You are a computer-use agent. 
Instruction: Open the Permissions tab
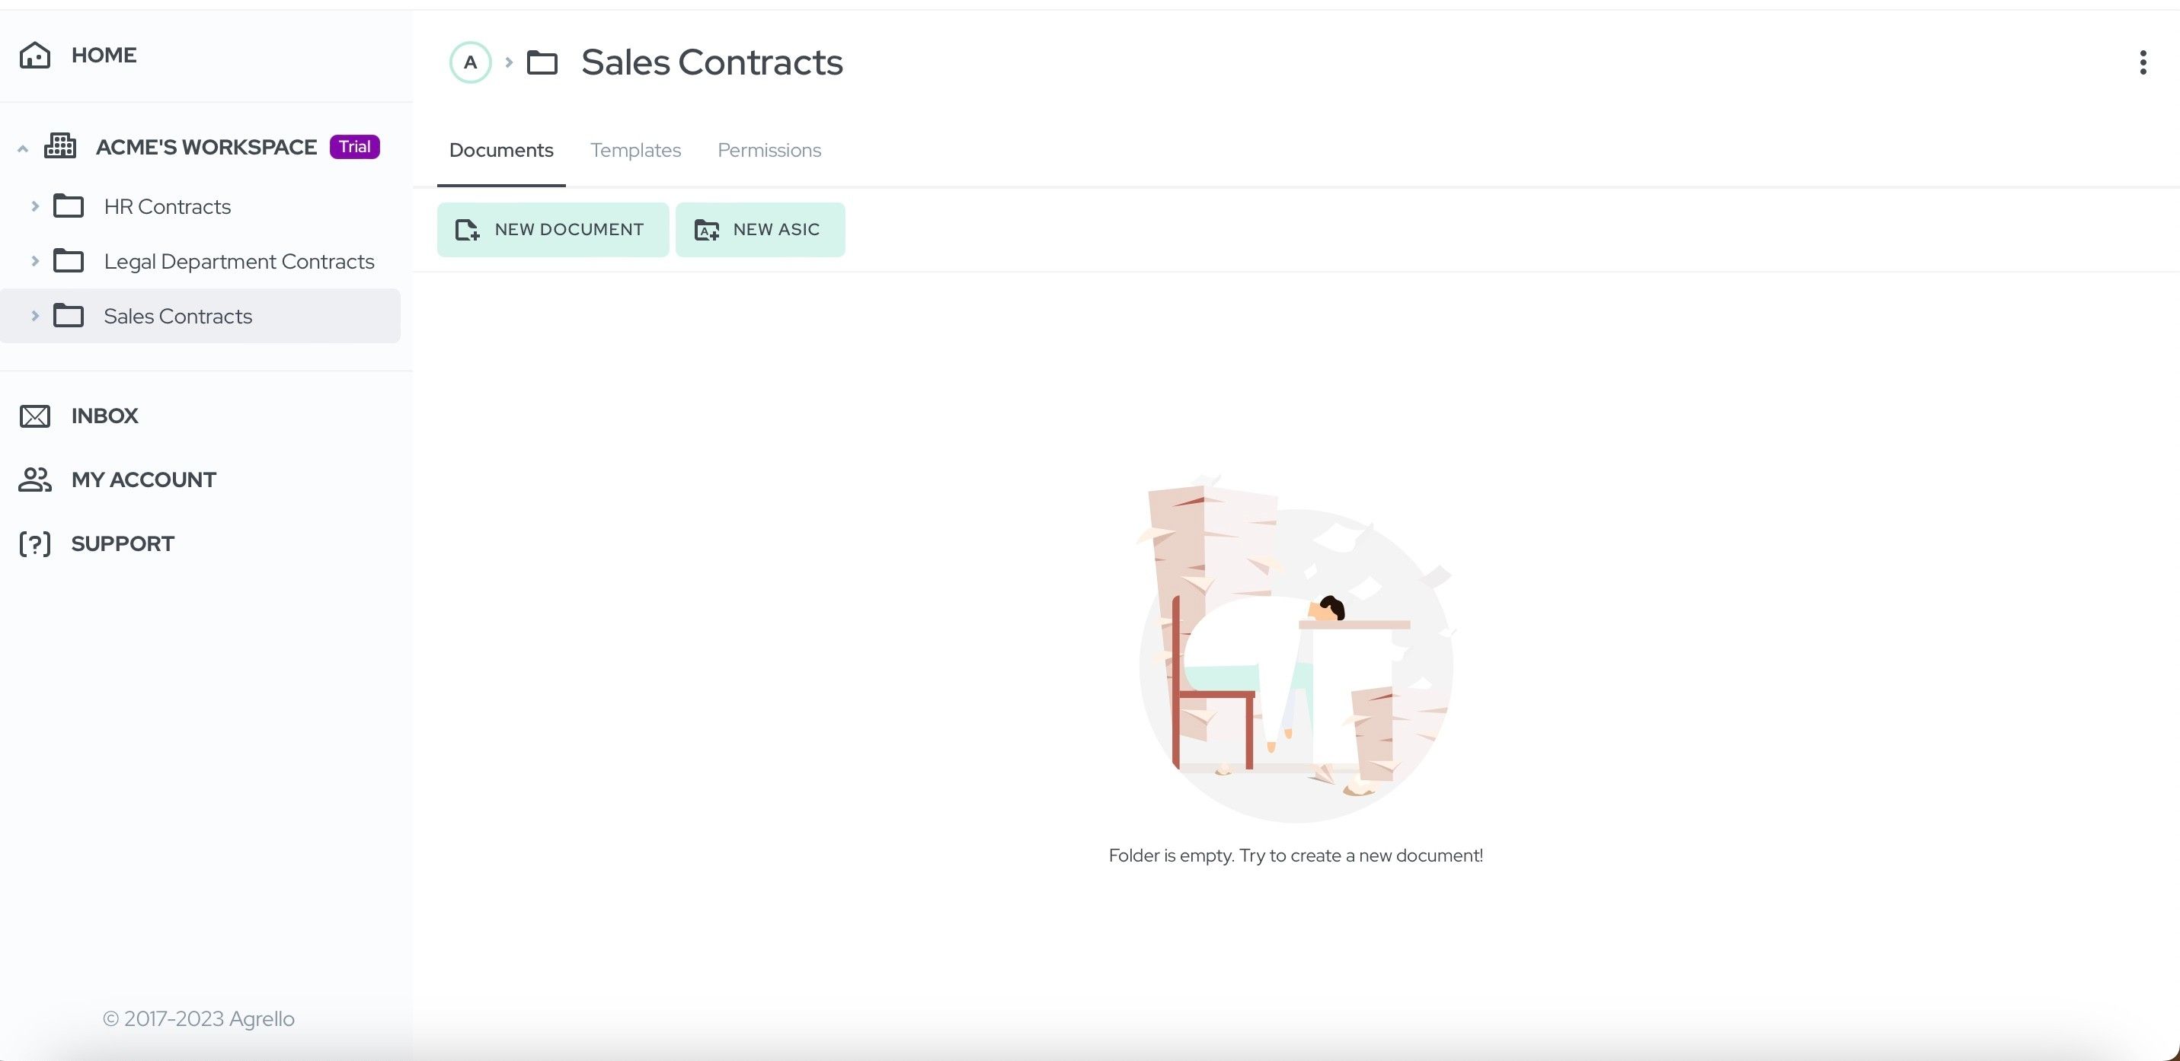(x=769, y=151)
